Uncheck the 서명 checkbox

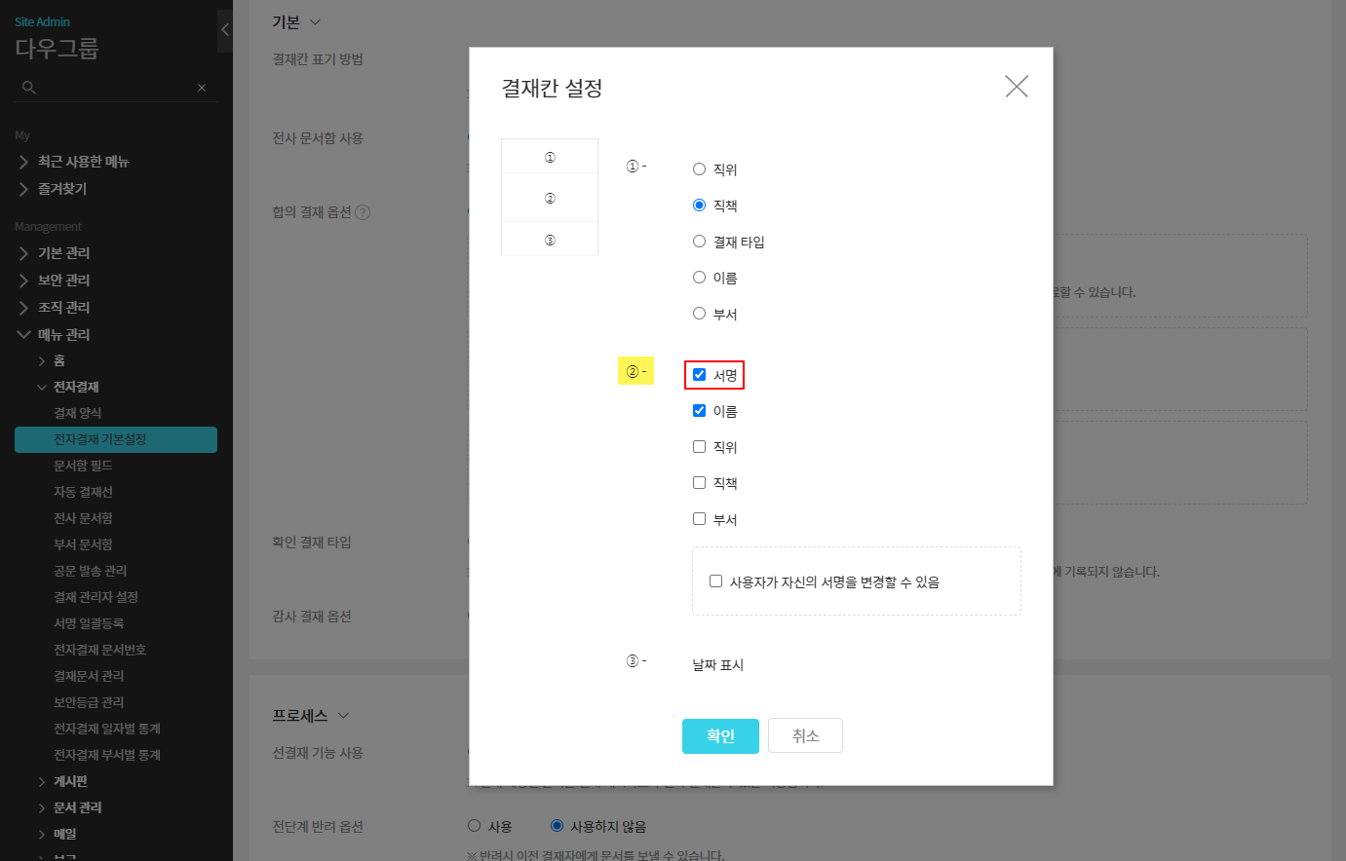pos(699,375)
